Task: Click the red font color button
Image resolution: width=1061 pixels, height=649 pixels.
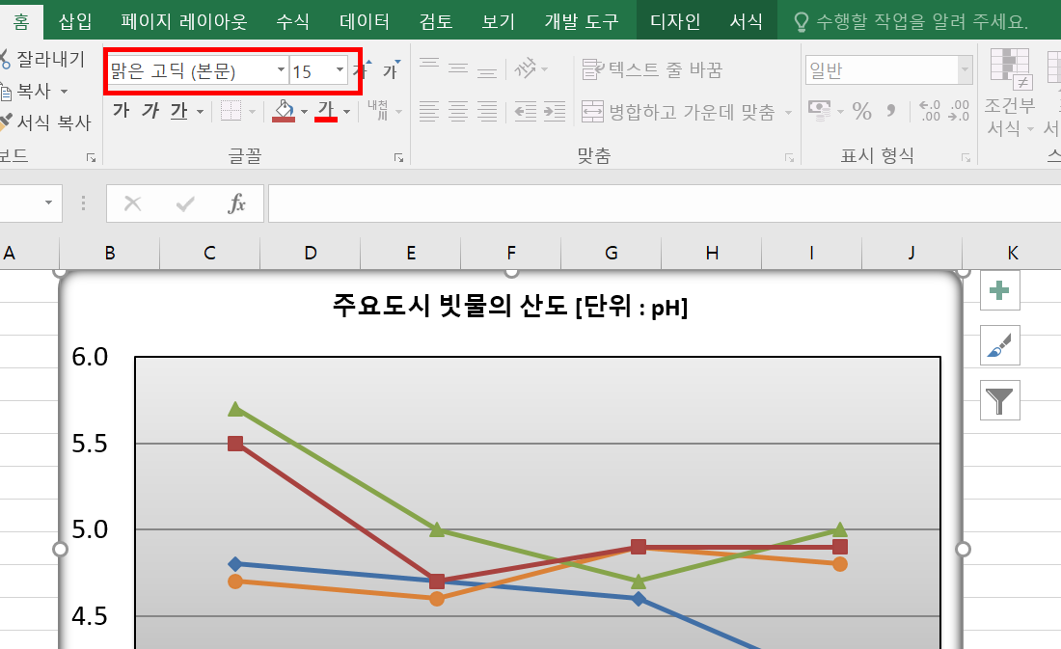Action: [326, 111]
